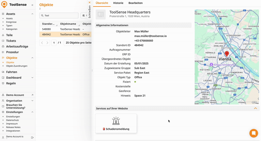
Task: Open the Datenschutz link
Action: 12,120
